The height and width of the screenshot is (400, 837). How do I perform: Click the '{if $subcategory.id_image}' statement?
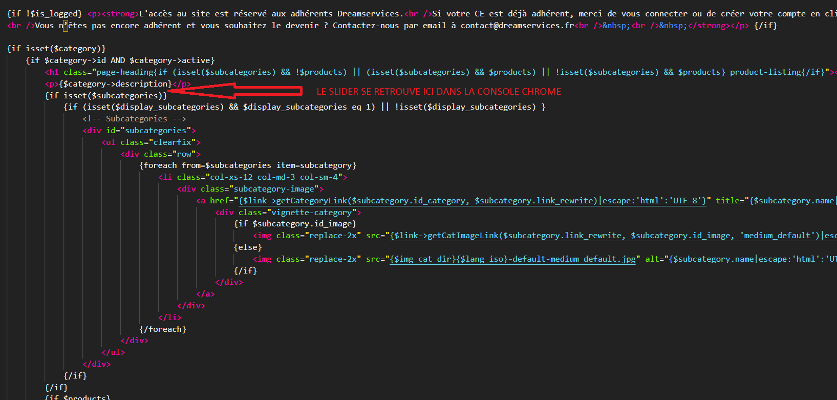pyautogui.click(x=295, y=224)
